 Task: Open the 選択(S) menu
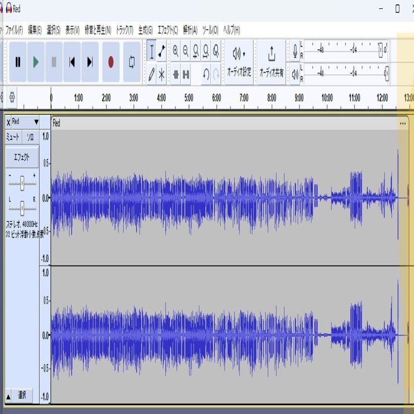coord(54,30)
